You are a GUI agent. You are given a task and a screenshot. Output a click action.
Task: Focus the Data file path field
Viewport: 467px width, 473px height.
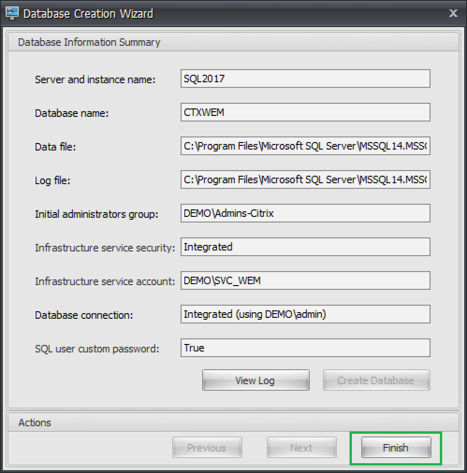point(305,146)
